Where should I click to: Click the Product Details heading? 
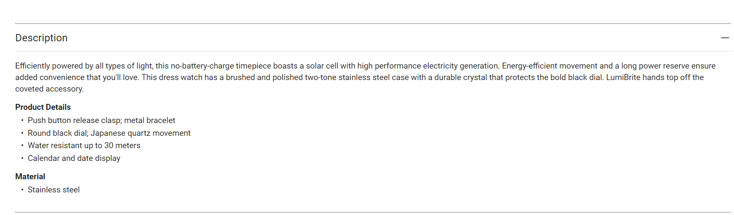click(x=43, y=107)
